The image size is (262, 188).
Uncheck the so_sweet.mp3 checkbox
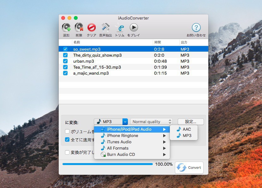(x=65, y=49)
